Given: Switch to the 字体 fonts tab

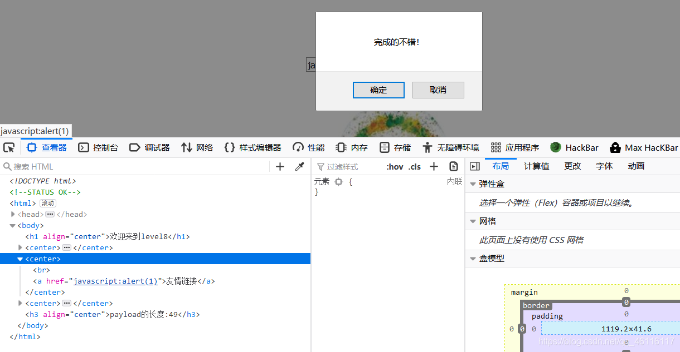Looking at the screenshot, I should click(x=604, y=166).
